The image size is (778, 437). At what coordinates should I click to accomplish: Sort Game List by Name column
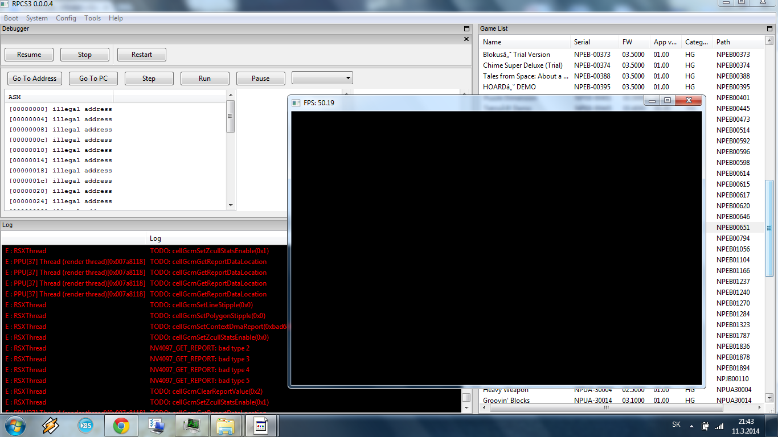click(525, 42)
